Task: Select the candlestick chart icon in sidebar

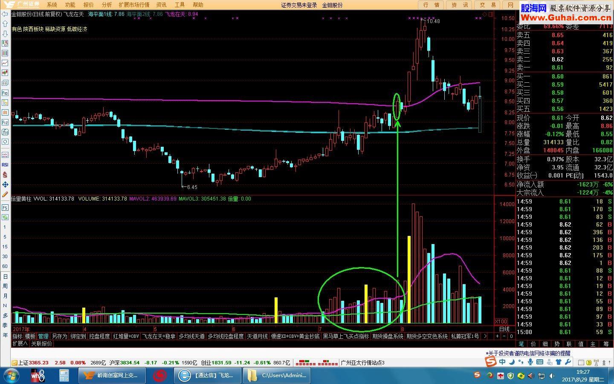Action: [x=5, y=73]
